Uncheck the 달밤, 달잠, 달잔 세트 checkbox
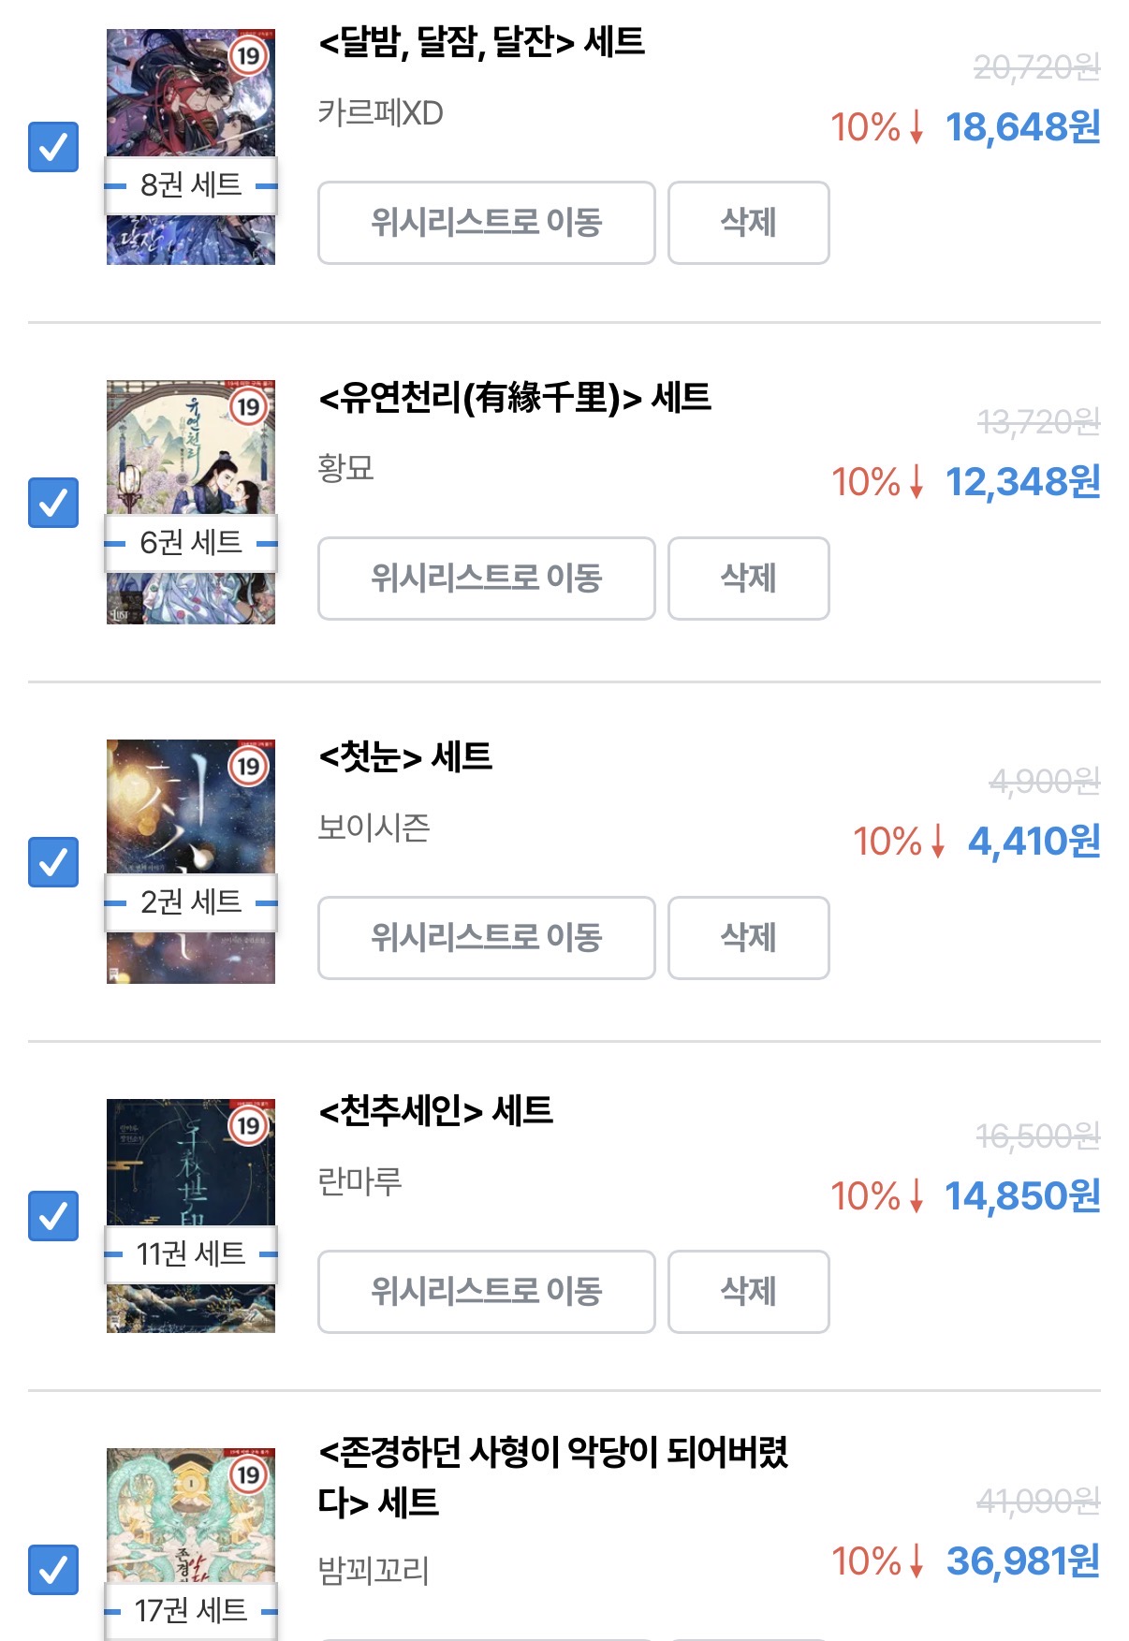 53,147
